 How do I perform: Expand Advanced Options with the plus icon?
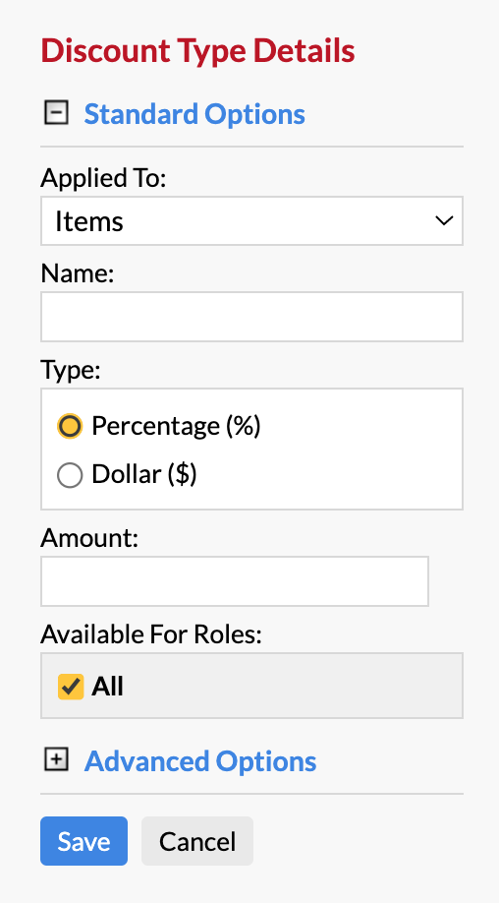[56, 759]
